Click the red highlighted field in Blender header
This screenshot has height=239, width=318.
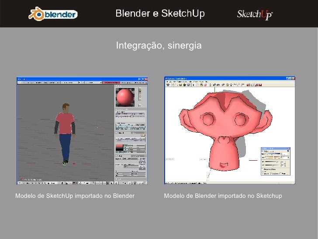111,83
